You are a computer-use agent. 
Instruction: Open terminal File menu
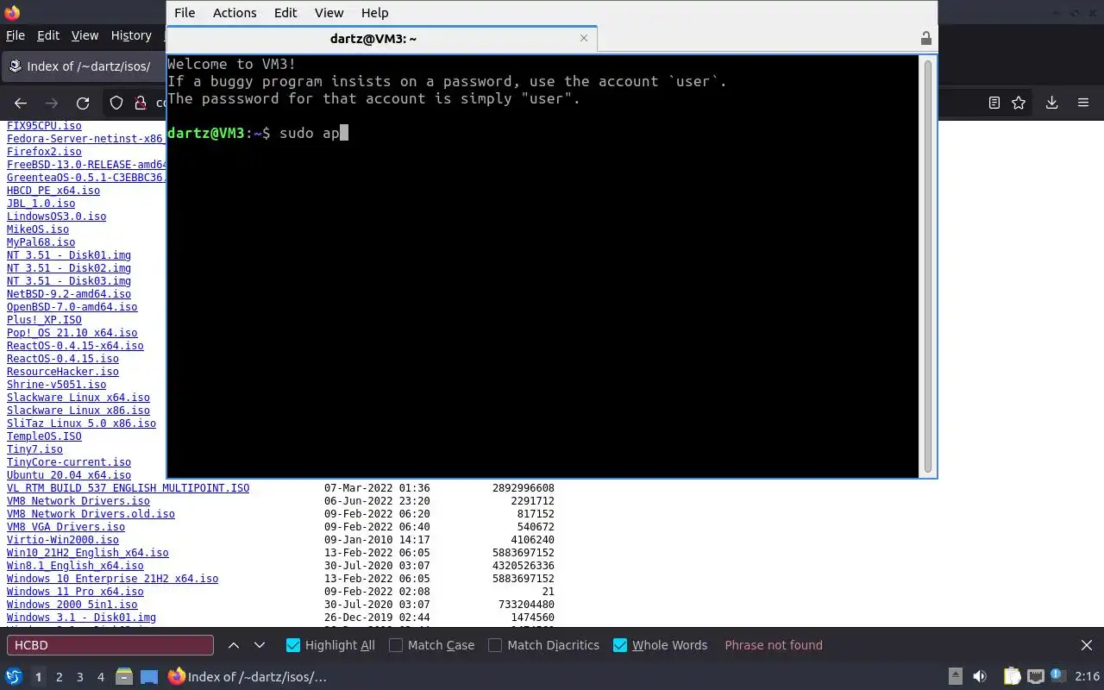click(185, 13)
